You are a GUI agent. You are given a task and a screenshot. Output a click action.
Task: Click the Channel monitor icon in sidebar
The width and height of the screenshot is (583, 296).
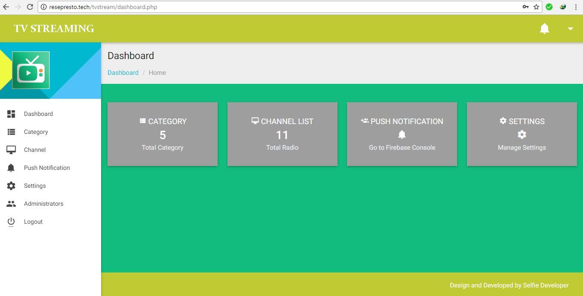pos(11,150)
